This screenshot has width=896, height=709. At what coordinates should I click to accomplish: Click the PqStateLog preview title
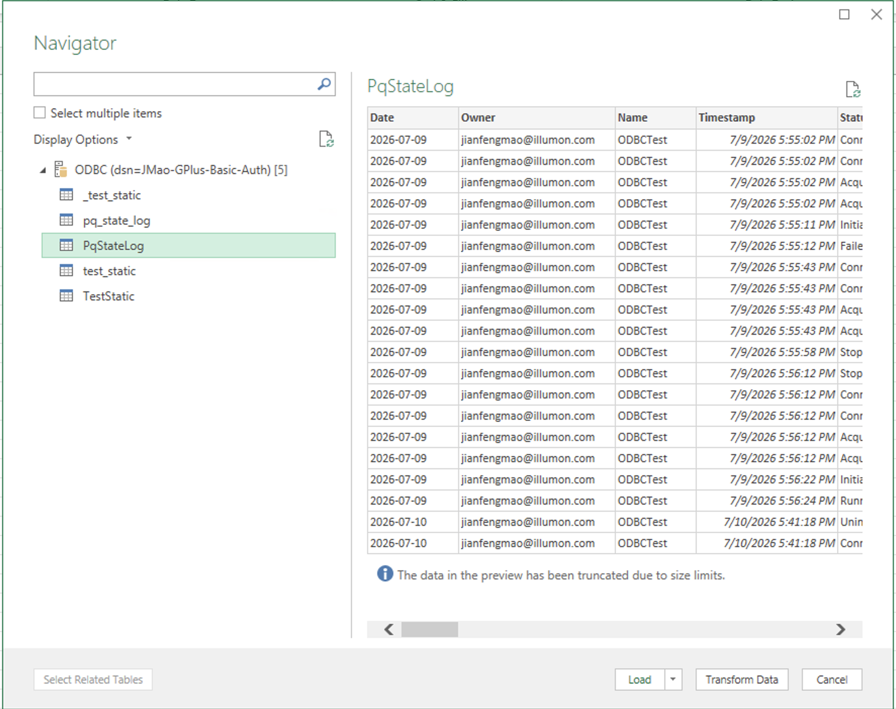(x=410, y=86)
